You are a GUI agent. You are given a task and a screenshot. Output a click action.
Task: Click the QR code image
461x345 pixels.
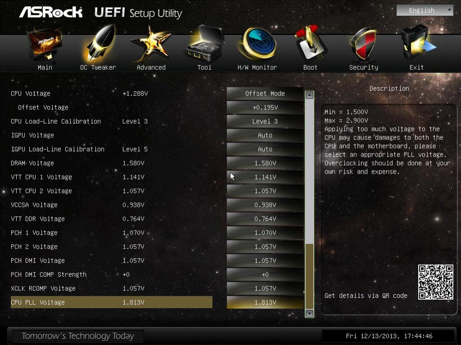point(435,282)
